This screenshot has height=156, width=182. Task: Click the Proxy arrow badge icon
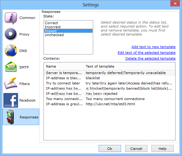click(x=11, y=34)
